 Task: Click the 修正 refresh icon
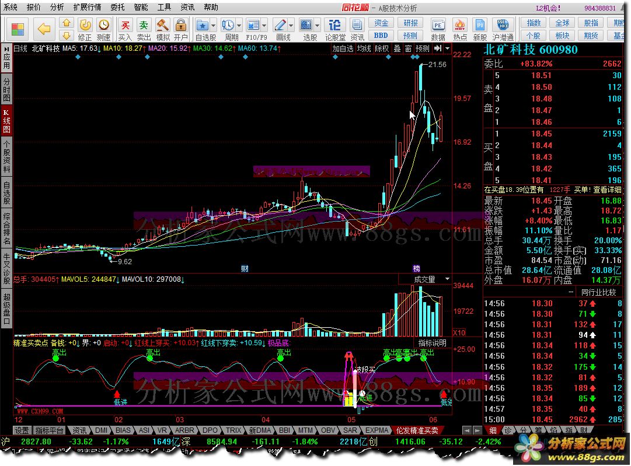coord(85,25)
